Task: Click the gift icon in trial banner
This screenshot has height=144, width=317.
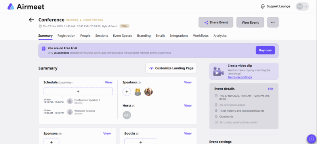Action: point(44,49)
